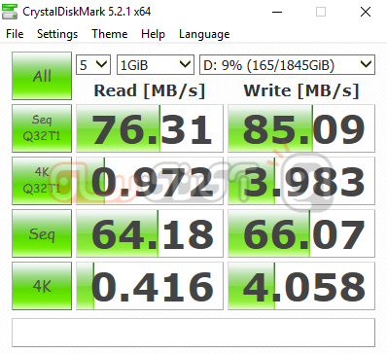Click the CrystalDiskMark app icon in title bar
Viewport: 387px width, 354px height.
[x=10, y=12]
